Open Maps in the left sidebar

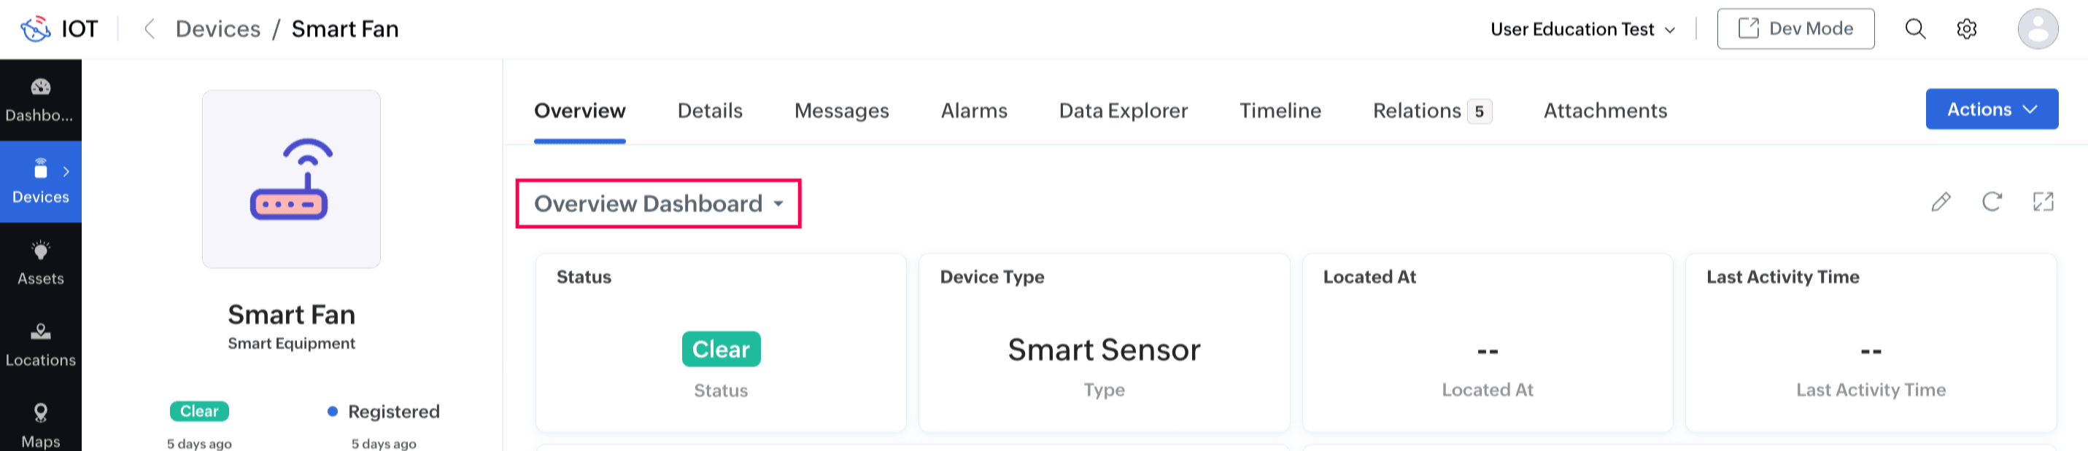tap(41, 425)
